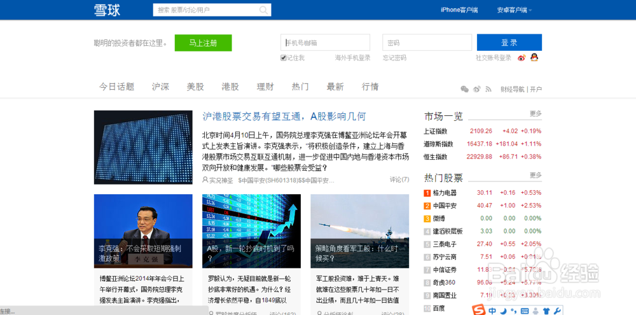The image size is (636, 315).
Task: Open 奇虎360 in hot stocks
Action: click(x=444, y=283)
